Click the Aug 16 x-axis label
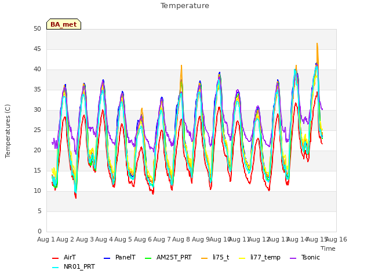 coord(337,239)
